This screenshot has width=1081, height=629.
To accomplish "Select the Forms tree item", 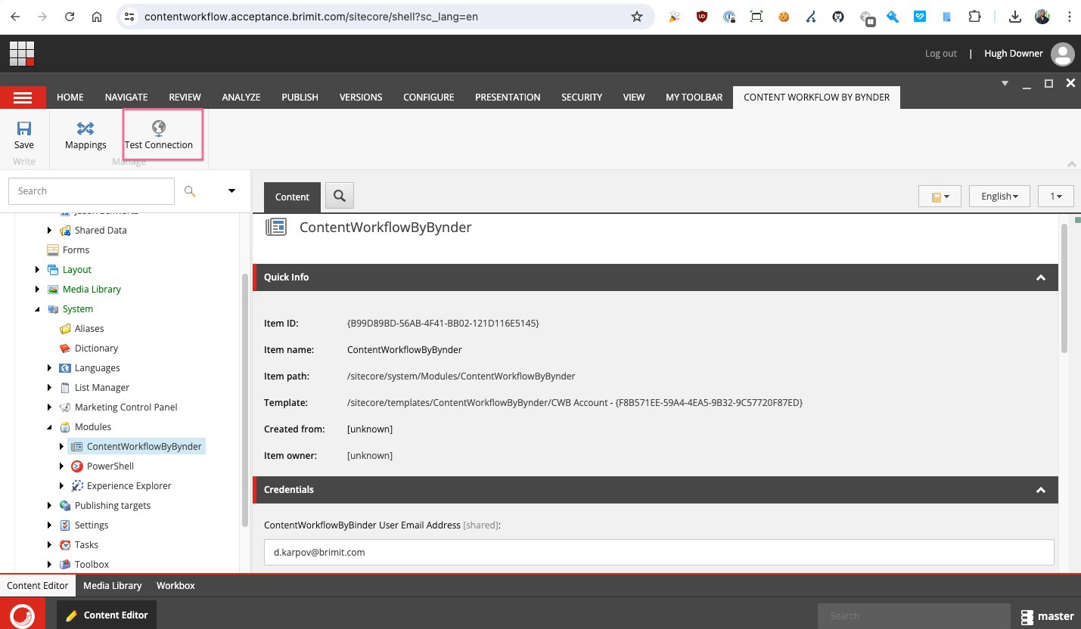I will click(x=76, y=250).
